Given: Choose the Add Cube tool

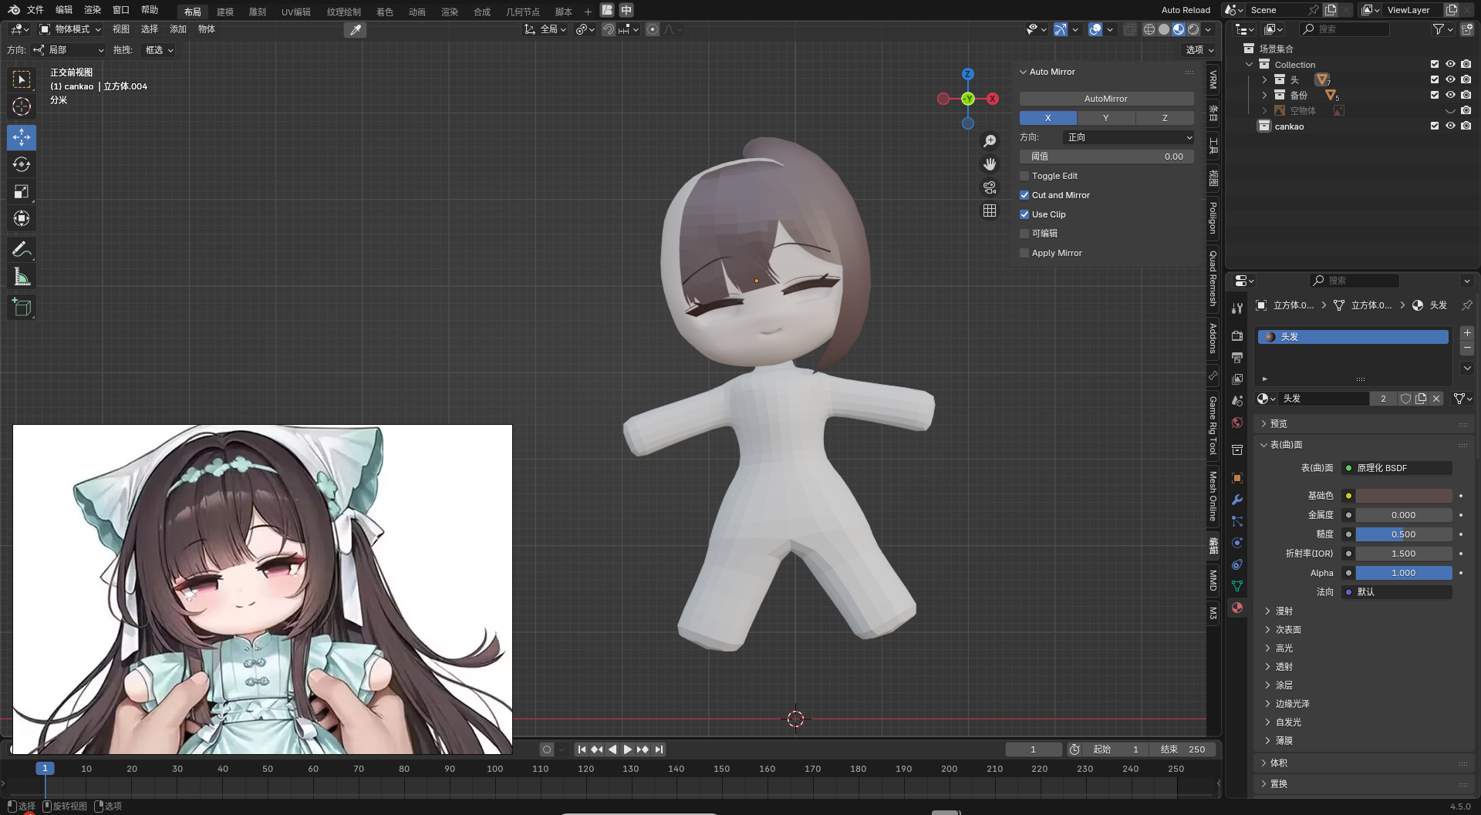Looking at the screenshot, I should click(x=22, y=308).
